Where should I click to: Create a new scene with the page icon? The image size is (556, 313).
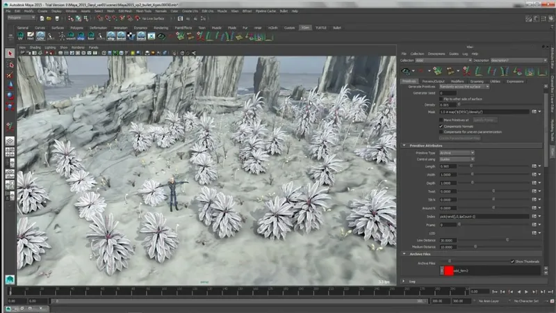pyautogui.click(x=42, y=19)
